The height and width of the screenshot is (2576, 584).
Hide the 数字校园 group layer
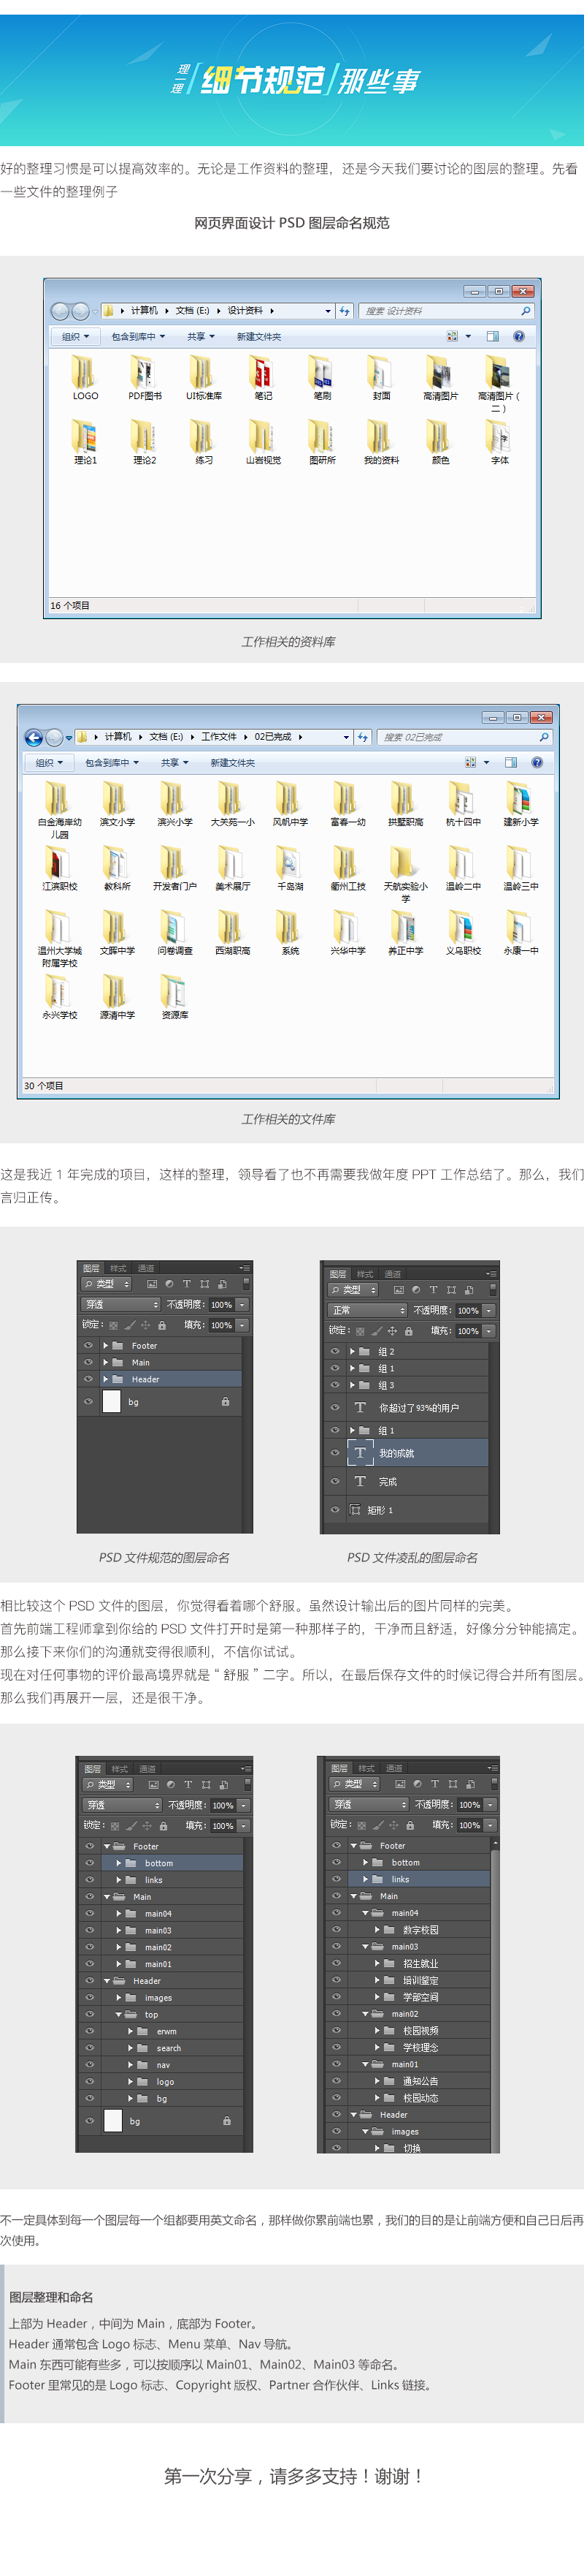(337, 1929)
